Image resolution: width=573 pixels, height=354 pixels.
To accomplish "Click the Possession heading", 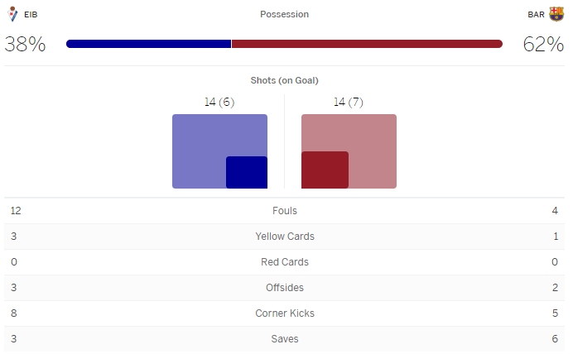I will pyautogui.click(x=284, y=14).
